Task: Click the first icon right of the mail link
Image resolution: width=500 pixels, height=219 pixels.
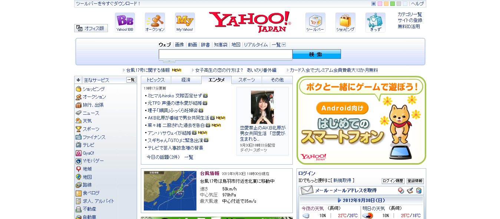Action: 401,191
